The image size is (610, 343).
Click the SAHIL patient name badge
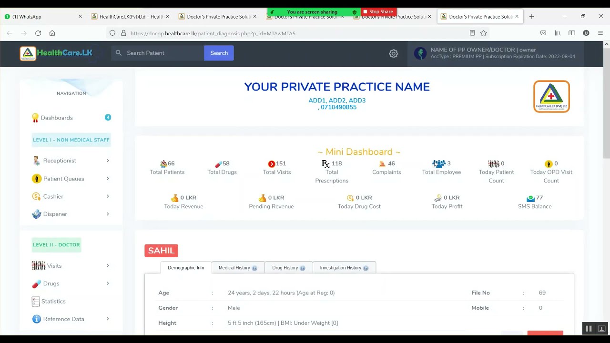point(161,251)
